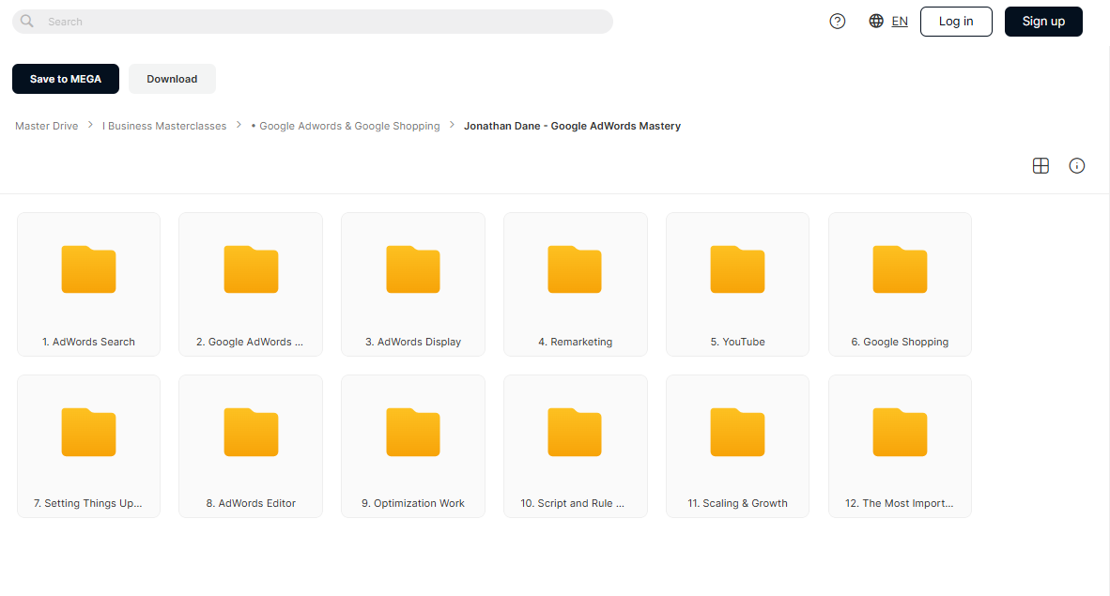Open the help question mark icon
The image size is (1110, 596).
[x=838, y=22]
